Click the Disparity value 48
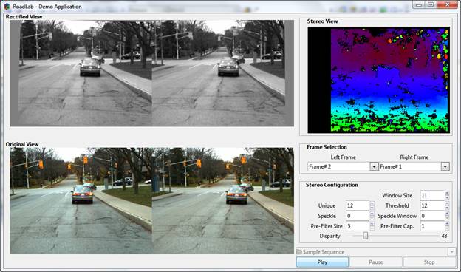Viewport: 461px width, 272px height. (x=444, y=236)
